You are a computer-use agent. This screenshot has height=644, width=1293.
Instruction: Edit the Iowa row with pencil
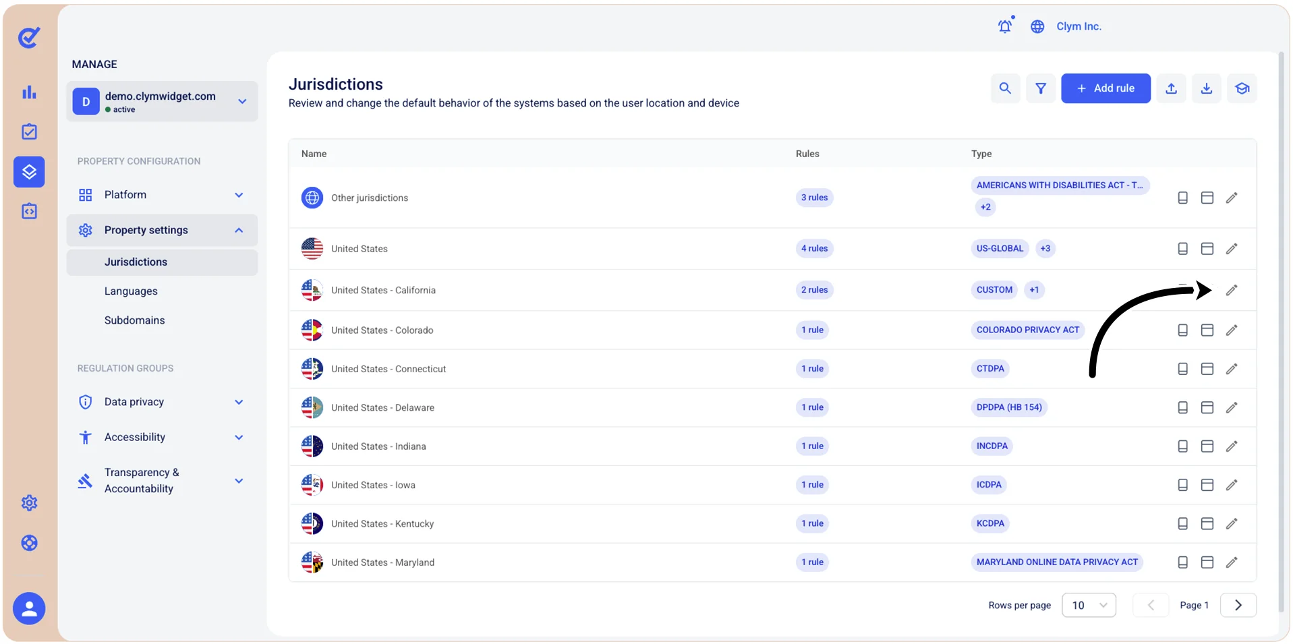[1232, 485]
